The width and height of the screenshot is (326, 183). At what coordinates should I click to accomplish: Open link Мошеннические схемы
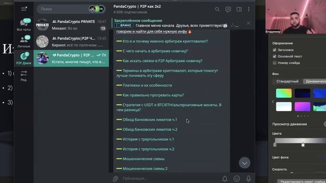pos(144,159)
